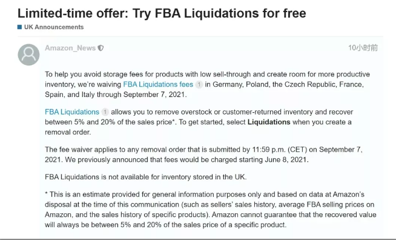
Task: Click 'Try FBA Liquidations for free' in heading
Action: (219, 13)
